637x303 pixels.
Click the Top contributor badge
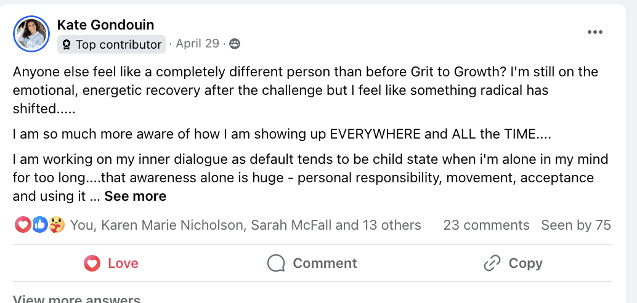click(112, 44)
